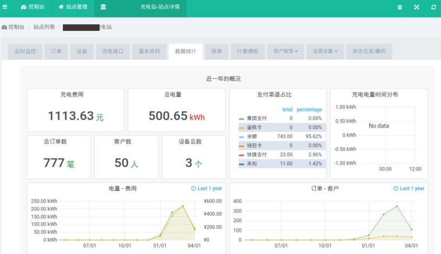Expand the 客户管理 dropdown tab
Viewport: 441px width, 254px height.
286,52
